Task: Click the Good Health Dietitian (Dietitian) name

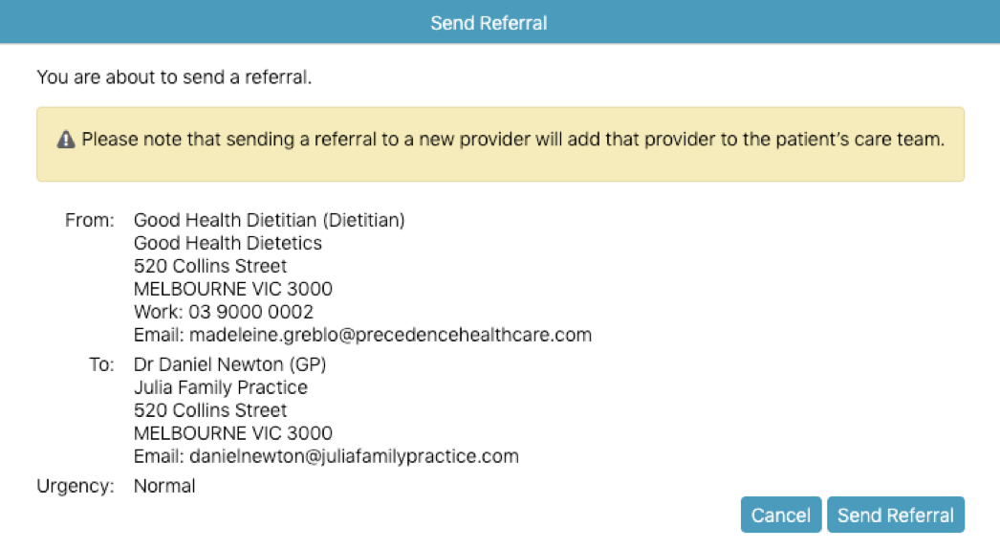Action: pos(270,220)
